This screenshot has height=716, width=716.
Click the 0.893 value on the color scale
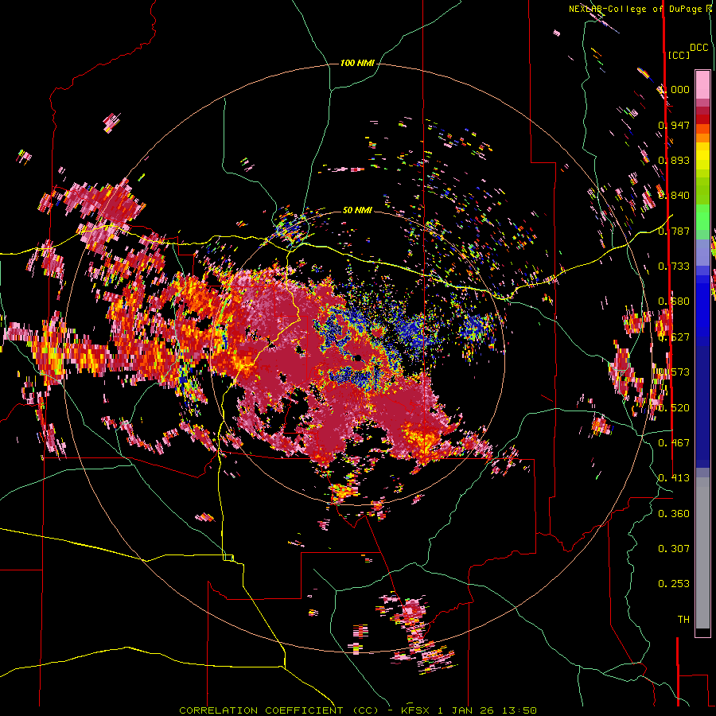point(674,160)
